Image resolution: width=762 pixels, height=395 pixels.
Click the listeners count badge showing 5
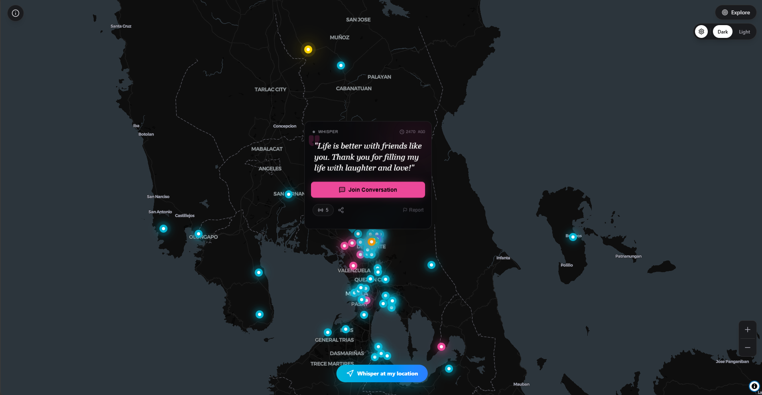pos(323,210)
